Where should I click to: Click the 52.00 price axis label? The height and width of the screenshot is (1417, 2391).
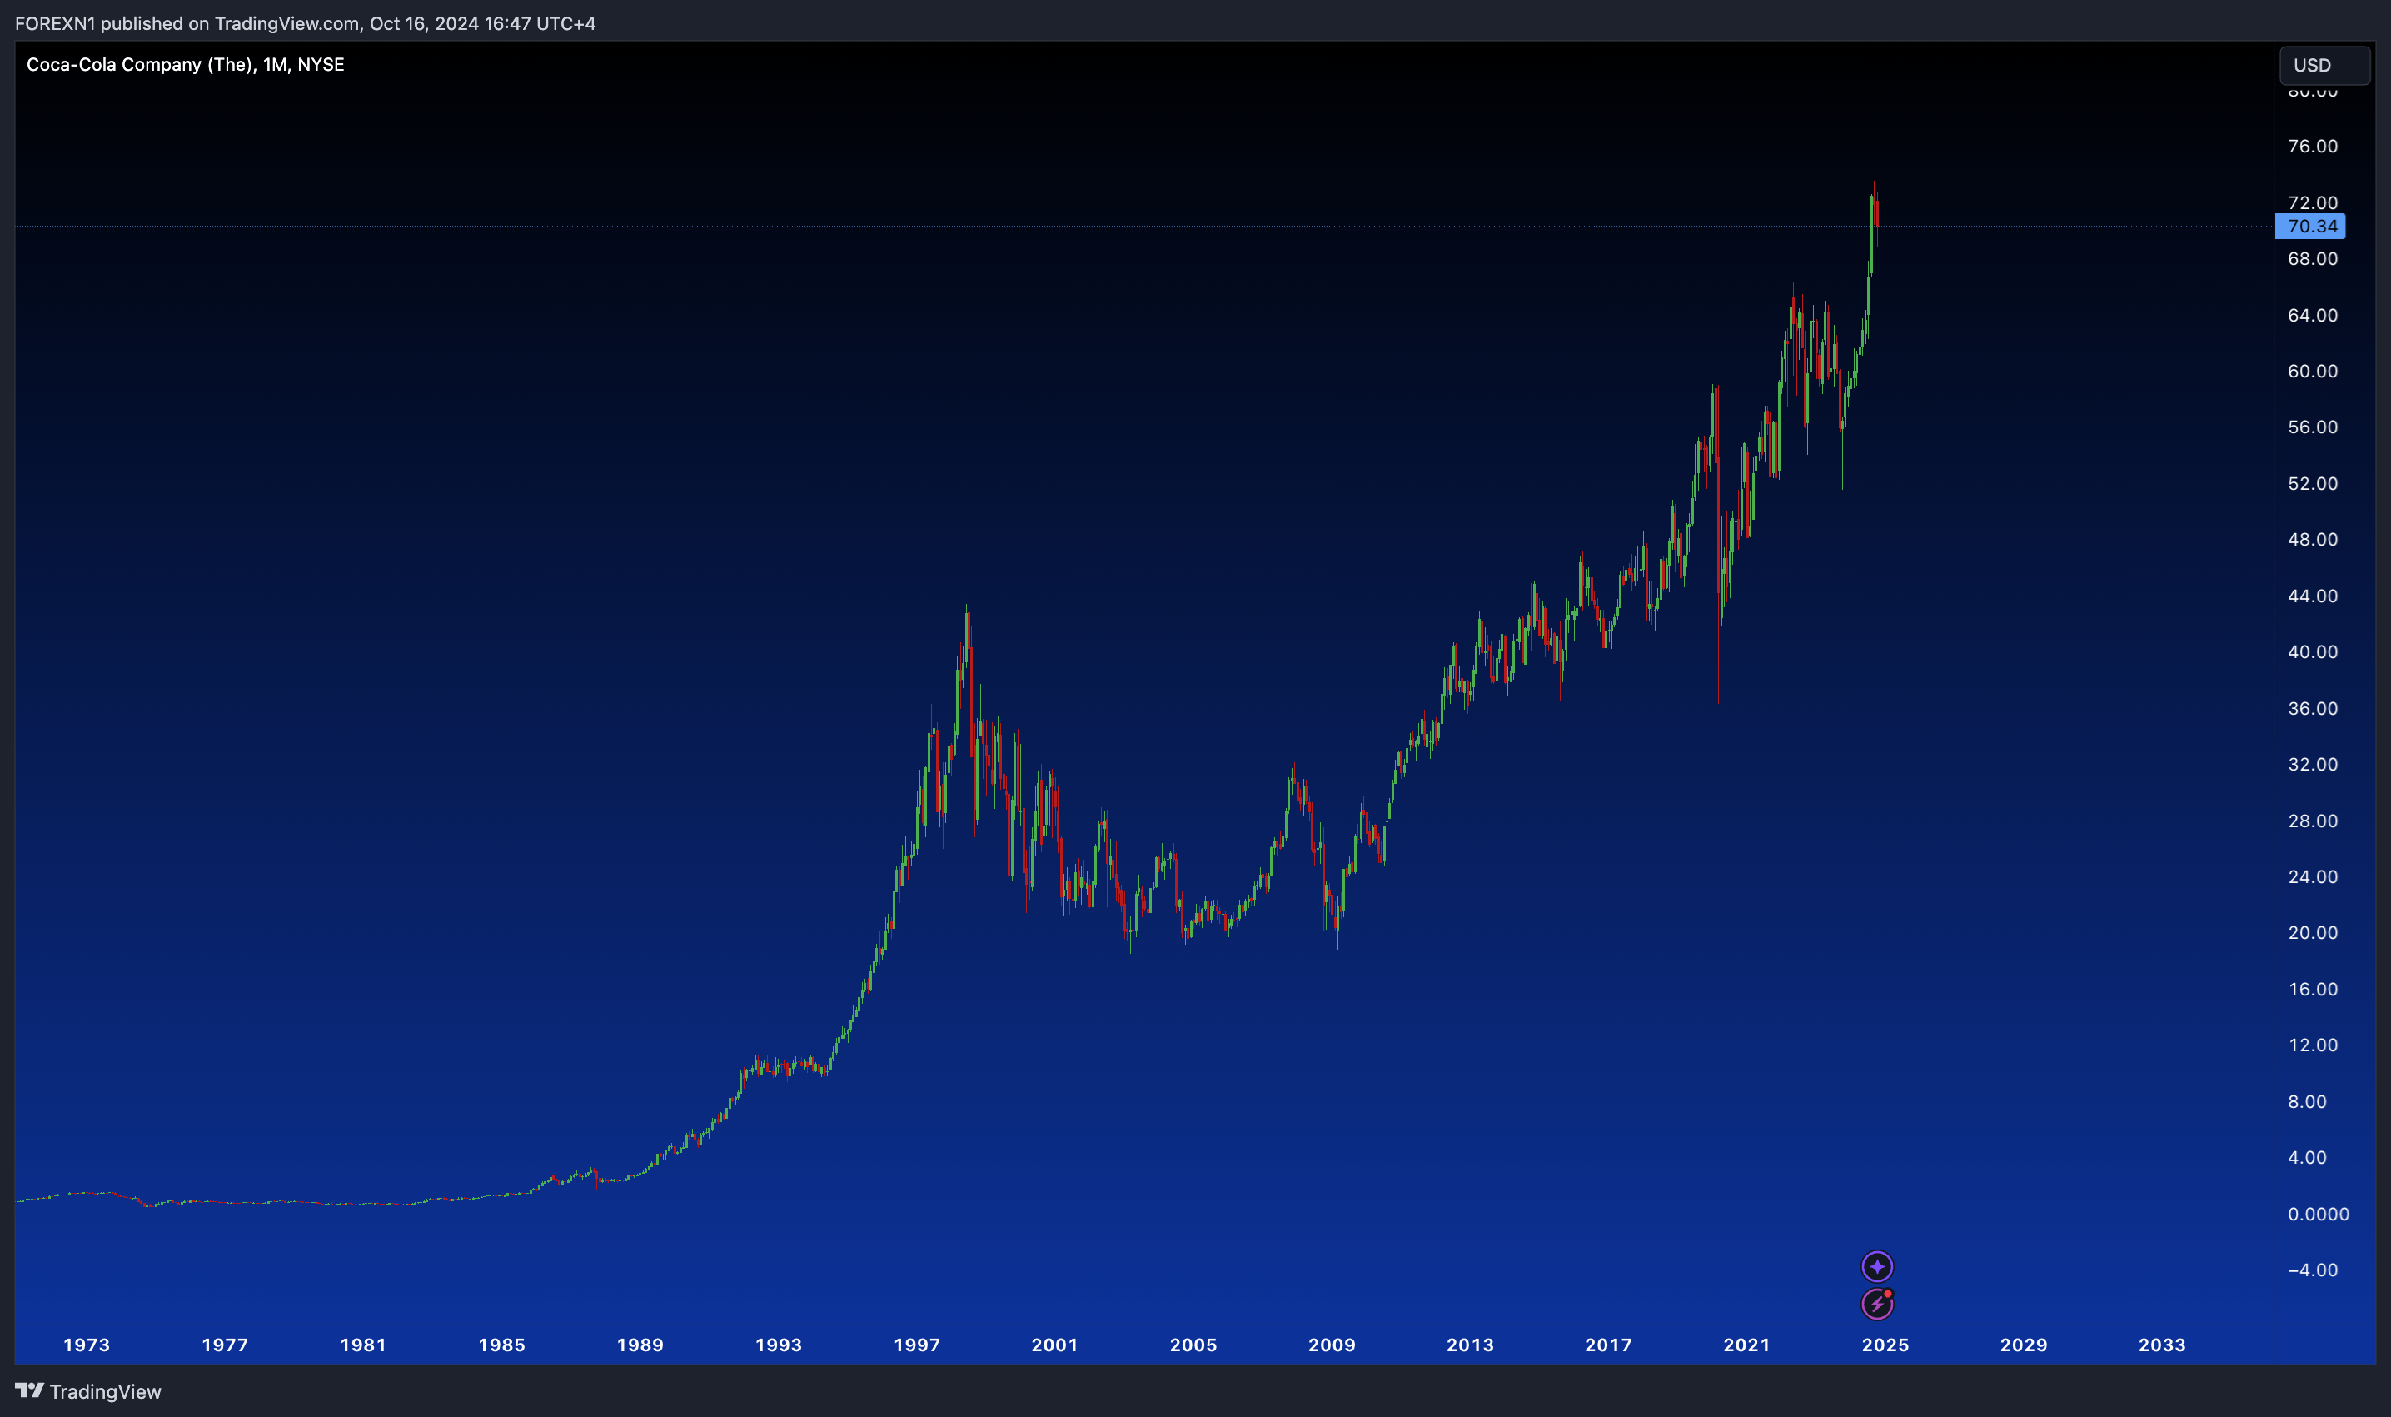click(x=2312, y=483)
